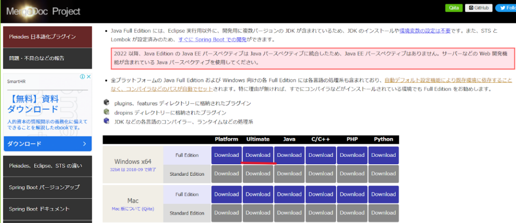
Task: Download Mac Full Edition Python
Action: pos(384,194)
